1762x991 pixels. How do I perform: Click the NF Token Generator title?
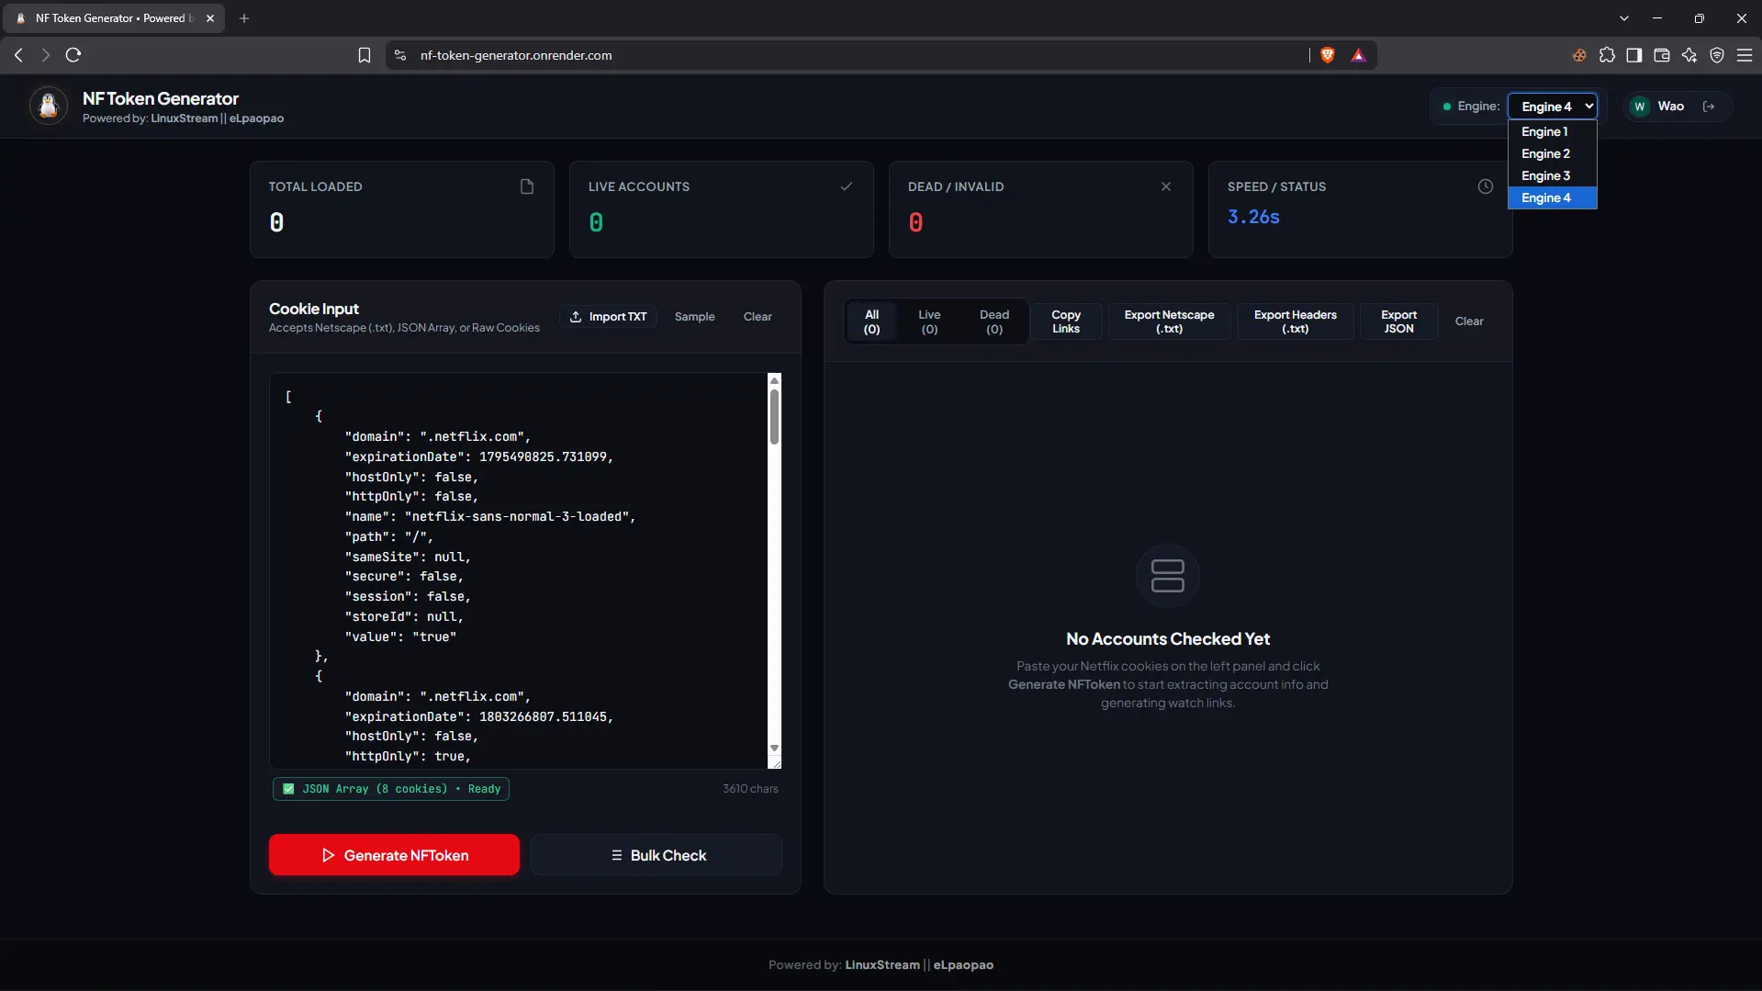point(161,98)
